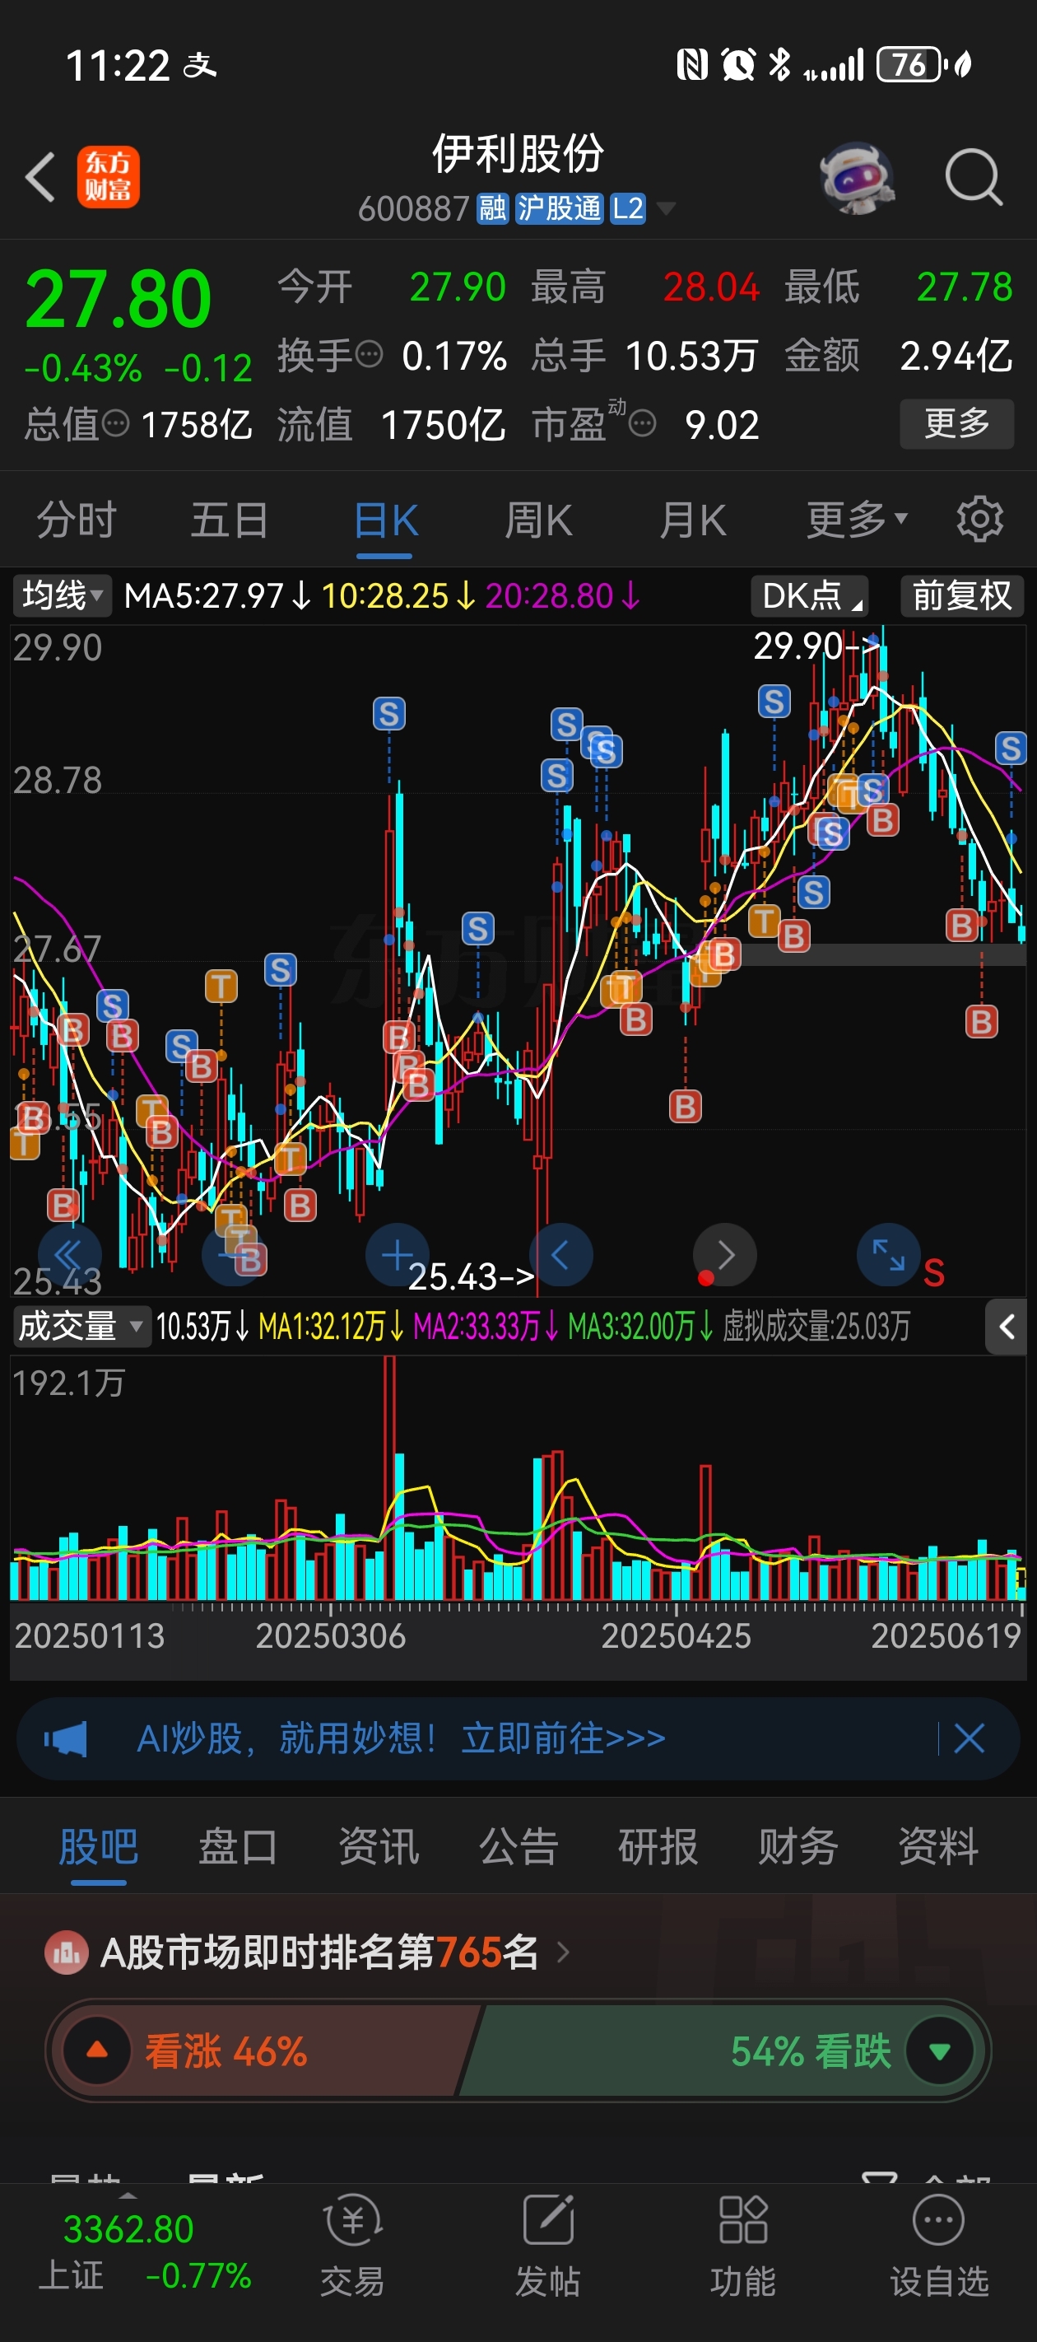Open the robot AI assistant avatar

coord(856,177)
